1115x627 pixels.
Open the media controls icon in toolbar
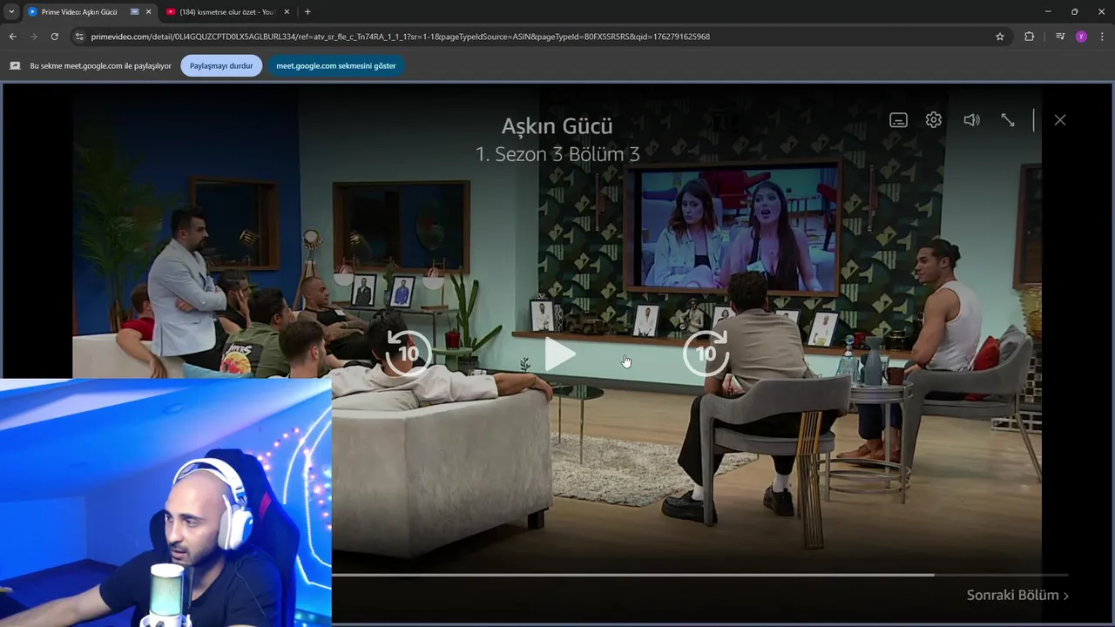tap(1060, 37)
